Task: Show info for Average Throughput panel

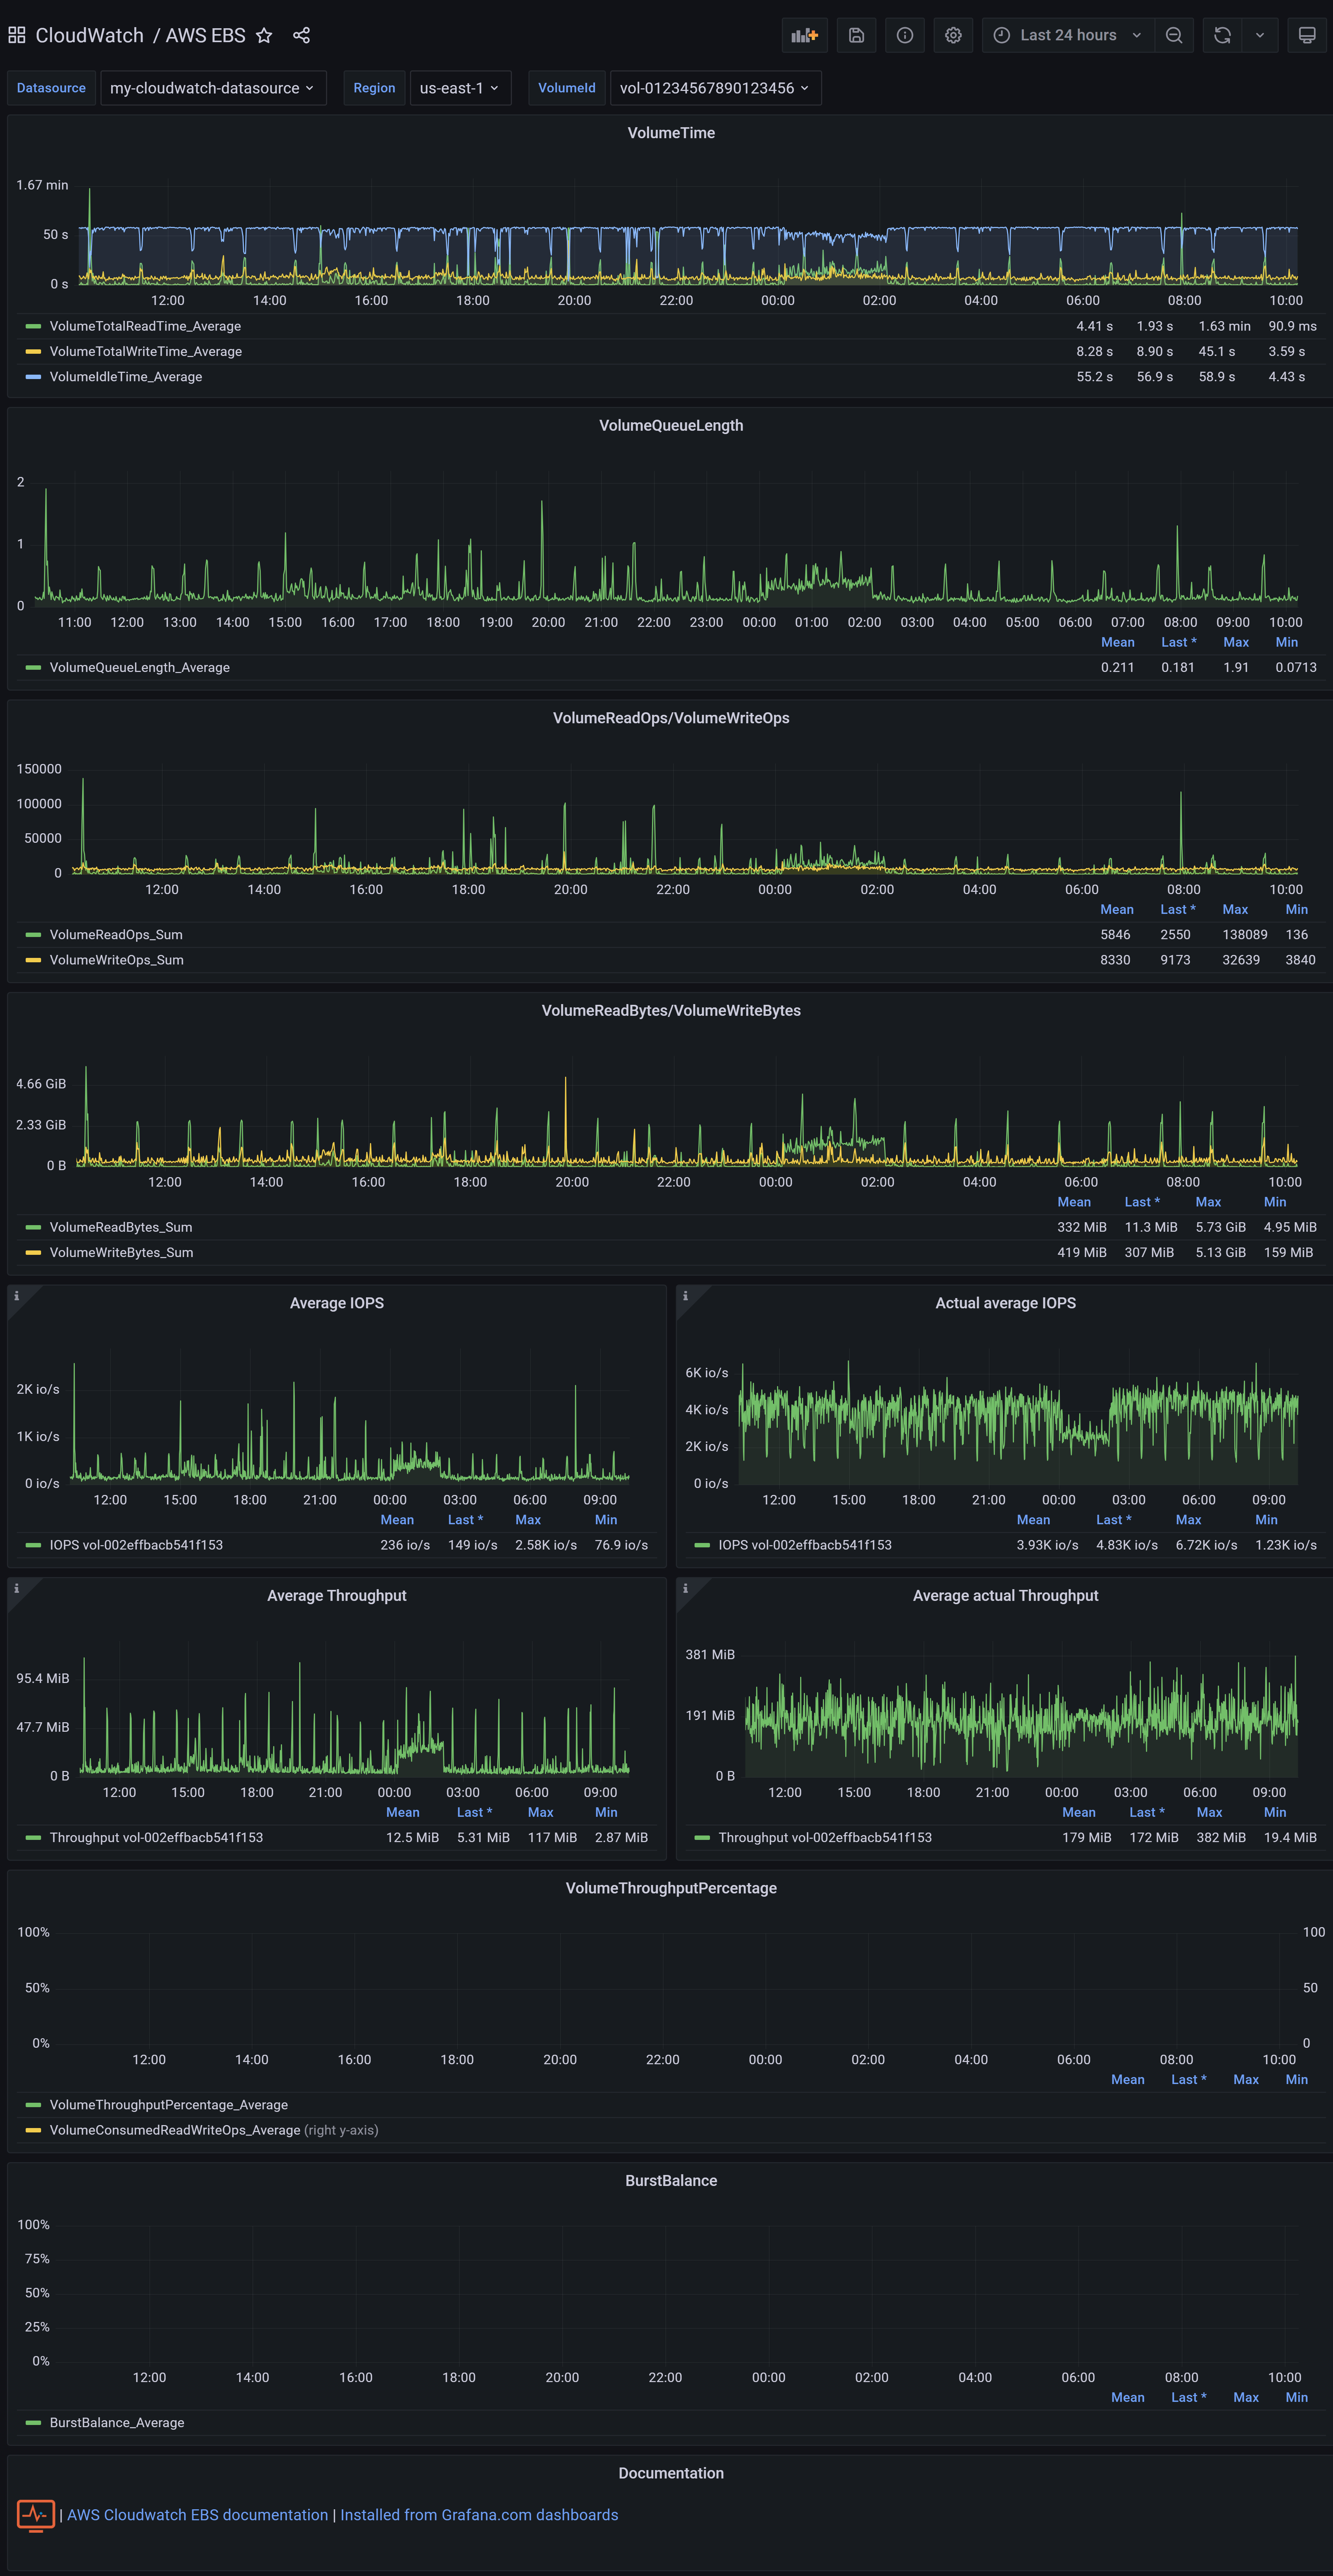Action: coord(16,1588)
